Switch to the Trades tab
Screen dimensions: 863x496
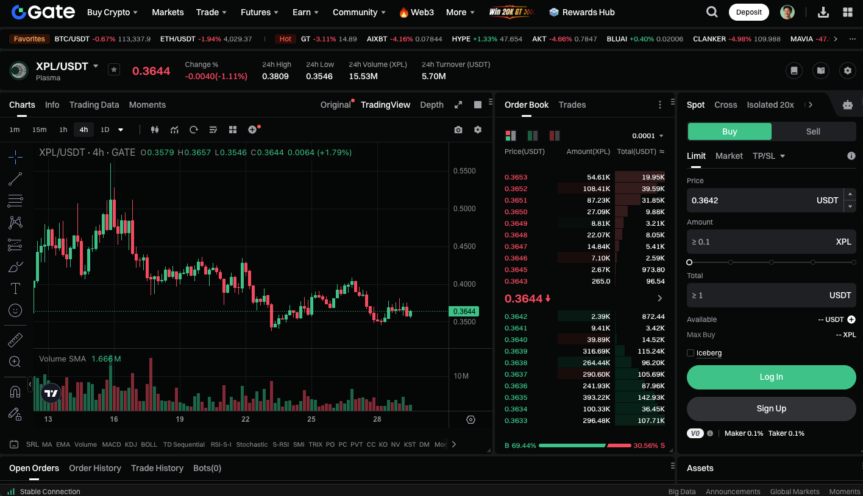[572, 105]
